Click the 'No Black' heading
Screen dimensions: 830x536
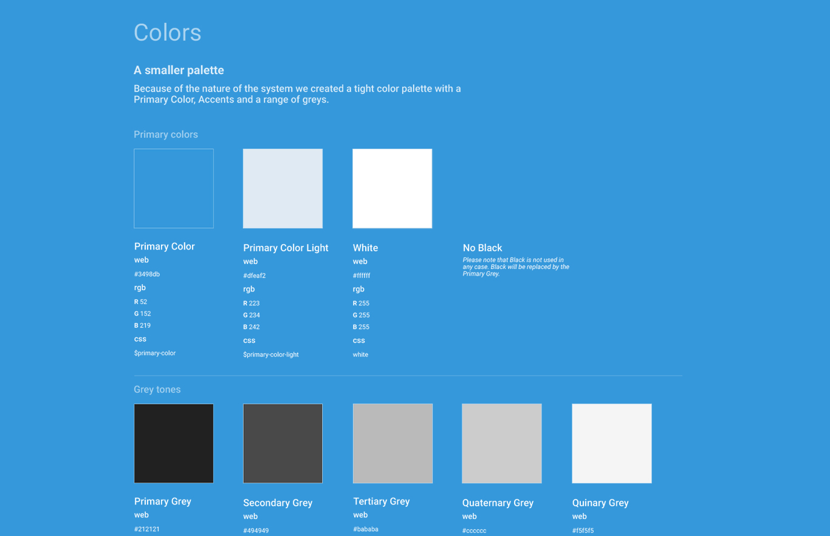[482, 248]
